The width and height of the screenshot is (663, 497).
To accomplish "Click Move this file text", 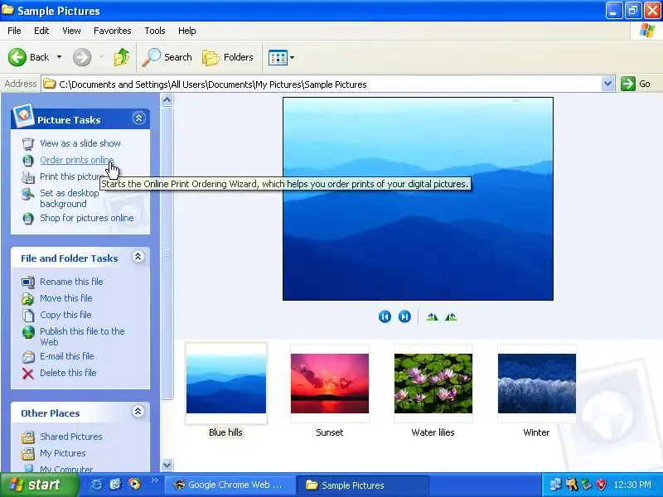I will pyautogui.click(x=66, y=298).
